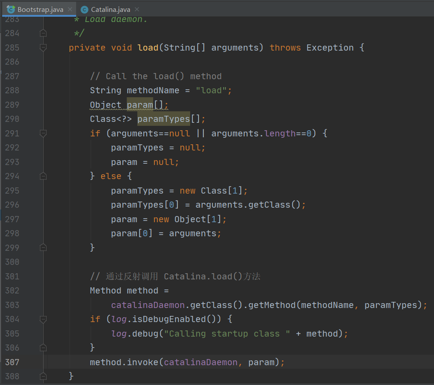Click line number 301 in the gutter

(12, 276)
